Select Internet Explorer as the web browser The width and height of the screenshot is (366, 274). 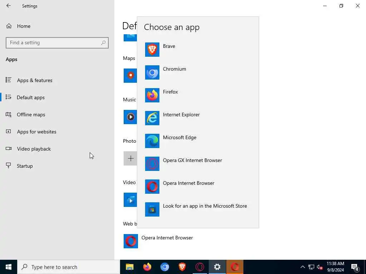click(x=198, y=118)
